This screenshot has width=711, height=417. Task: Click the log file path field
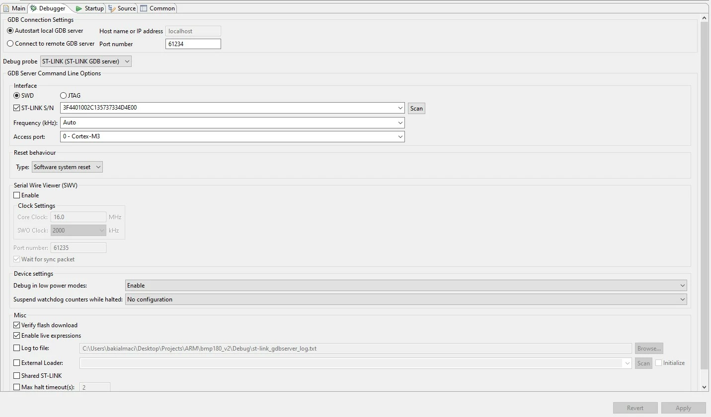[356, 349]
